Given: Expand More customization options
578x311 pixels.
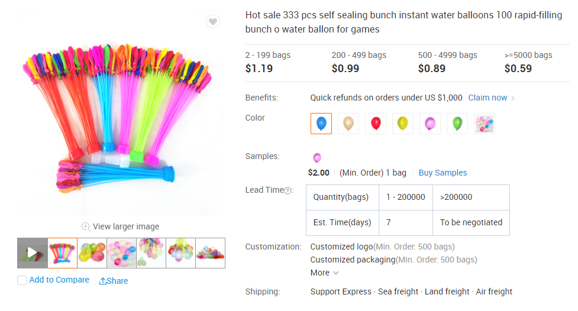Looking at the screenshot, I should tap(324, 273).
